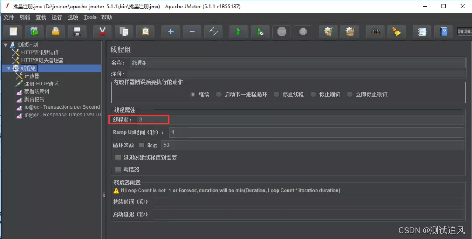Screen dimensions: 472x239
Task: Enable 延迟创建线程直到需要 checkbox
Action: pos(118,157)
